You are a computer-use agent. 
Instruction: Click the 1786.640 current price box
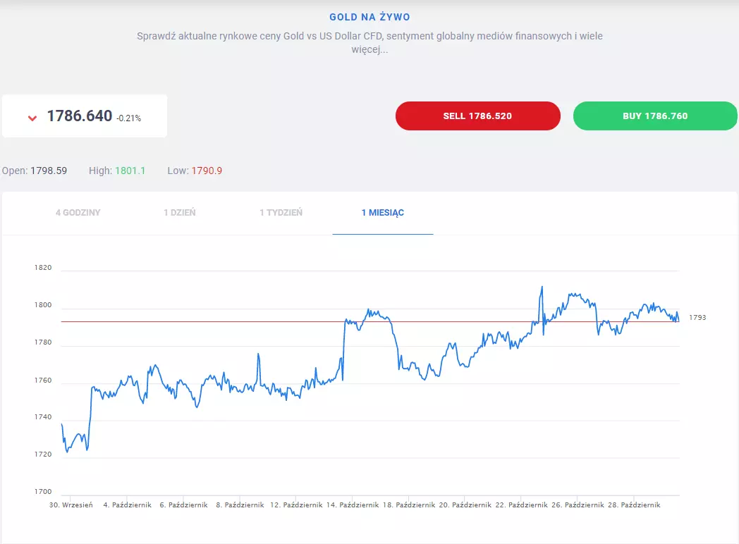[85, 116]
